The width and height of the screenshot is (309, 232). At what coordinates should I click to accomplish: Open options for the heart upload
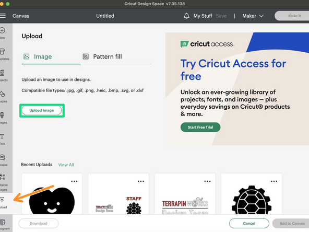click(x=74, y=181)
